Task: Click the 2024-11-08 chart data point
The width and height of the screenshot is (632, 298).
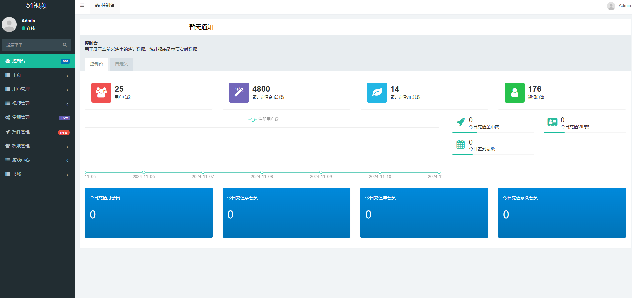Action: point(262,172)
